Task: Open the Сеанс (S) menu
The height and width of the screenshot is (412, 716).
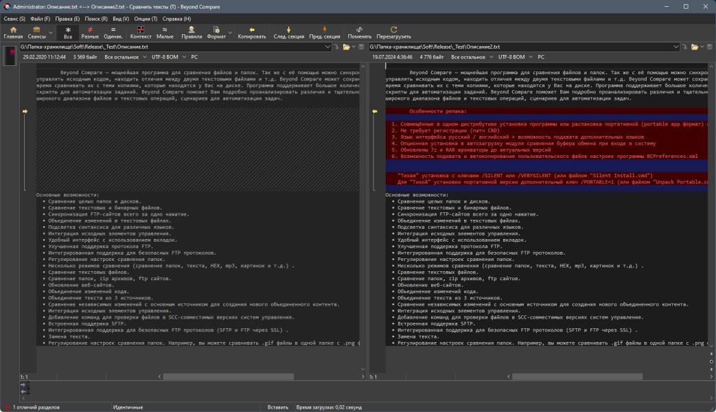Action: pyautogui.click(x=14, y=19)
